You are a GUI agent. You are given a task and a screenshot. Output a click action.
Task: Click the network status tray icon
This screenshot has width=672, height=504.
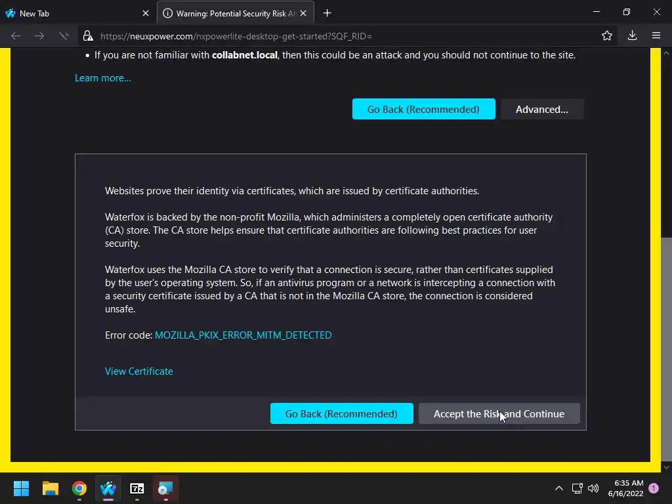click(577, 488)
